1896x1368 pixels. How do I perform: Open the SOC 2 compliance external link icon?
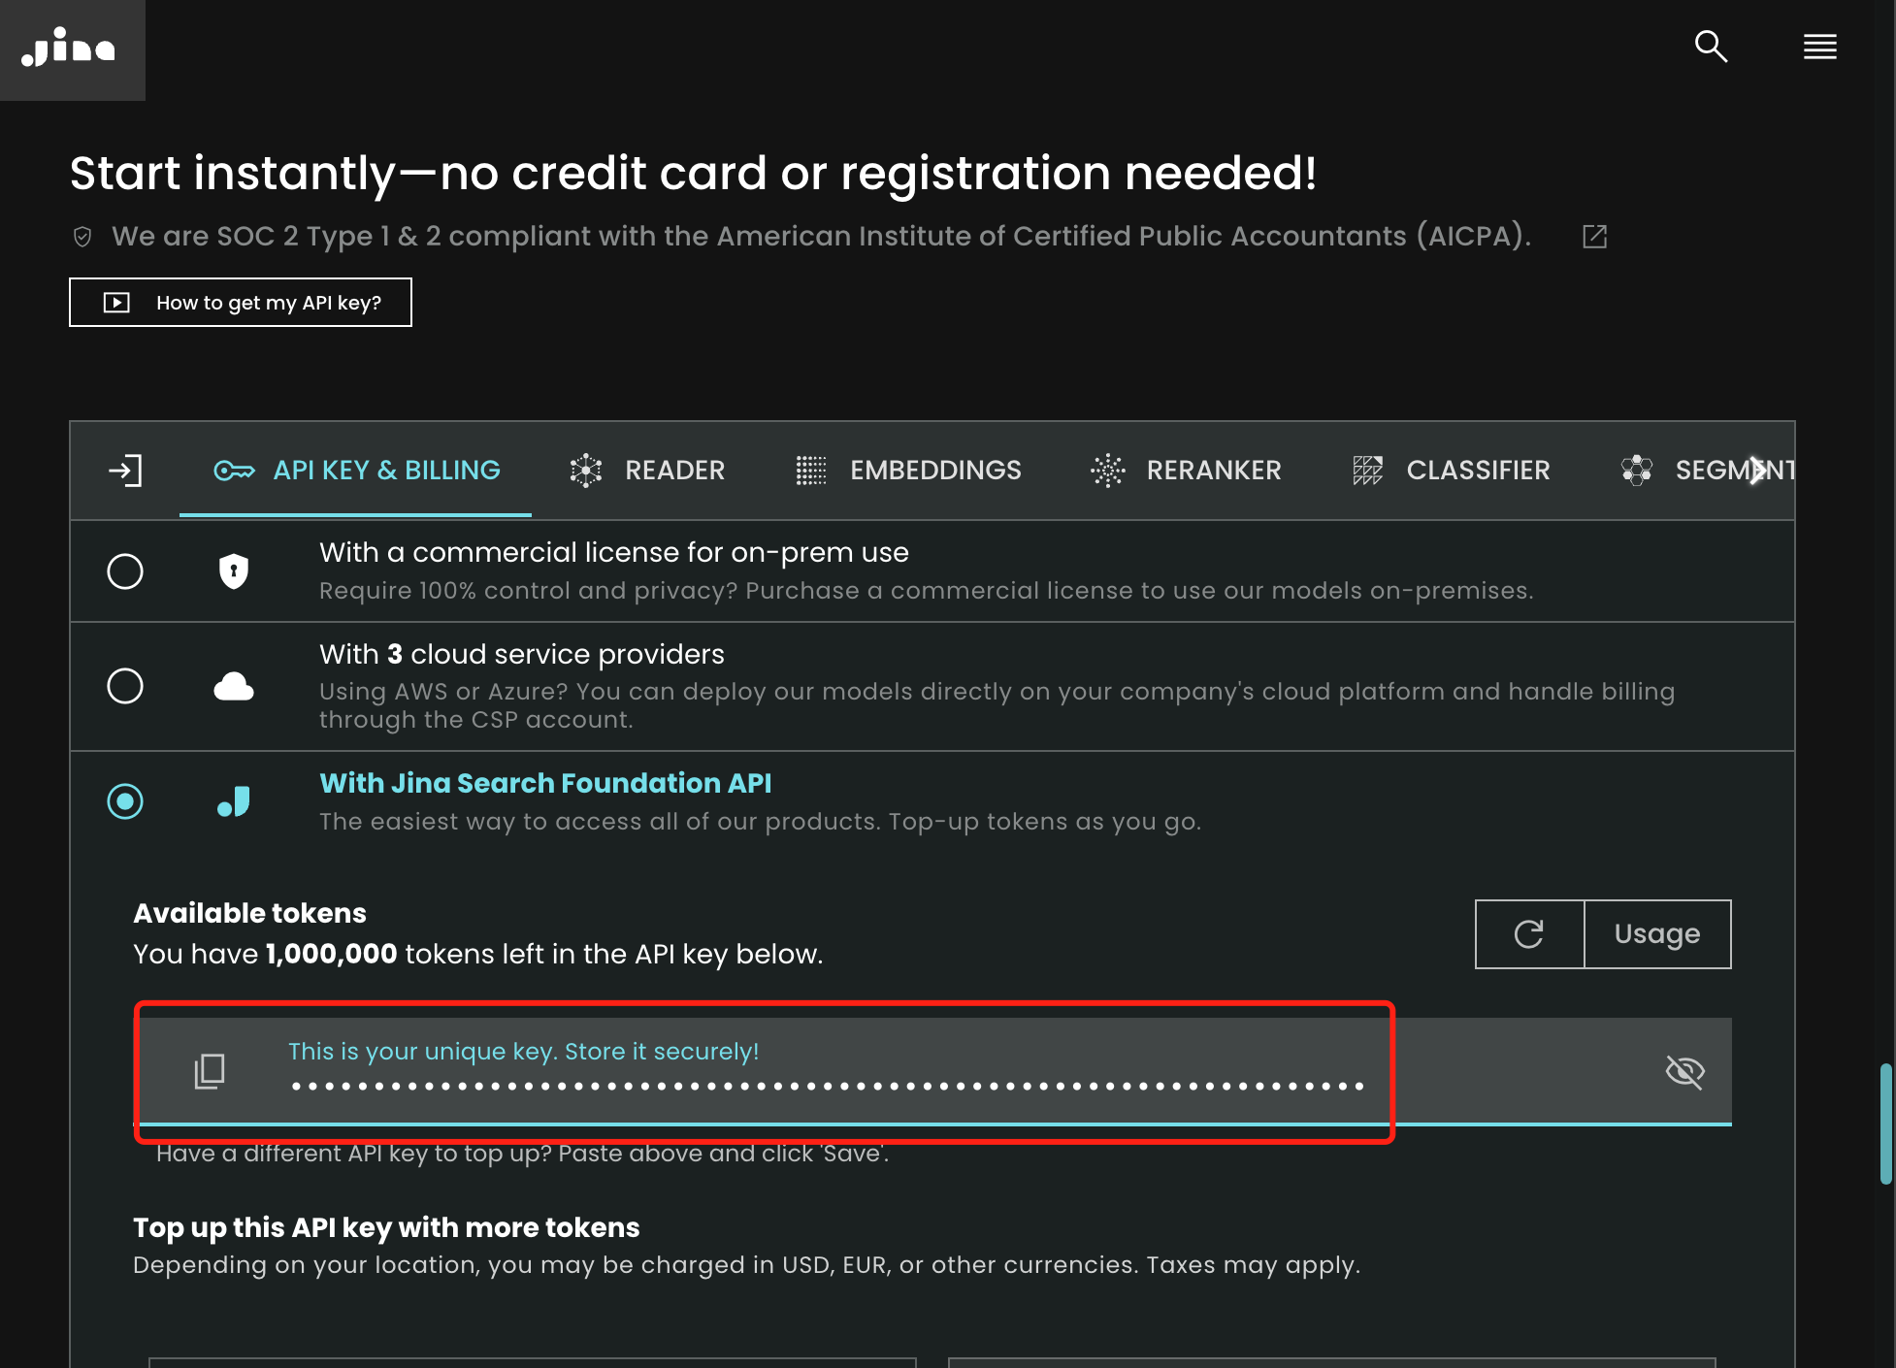pyautogui.click(x=1594, y=237)
